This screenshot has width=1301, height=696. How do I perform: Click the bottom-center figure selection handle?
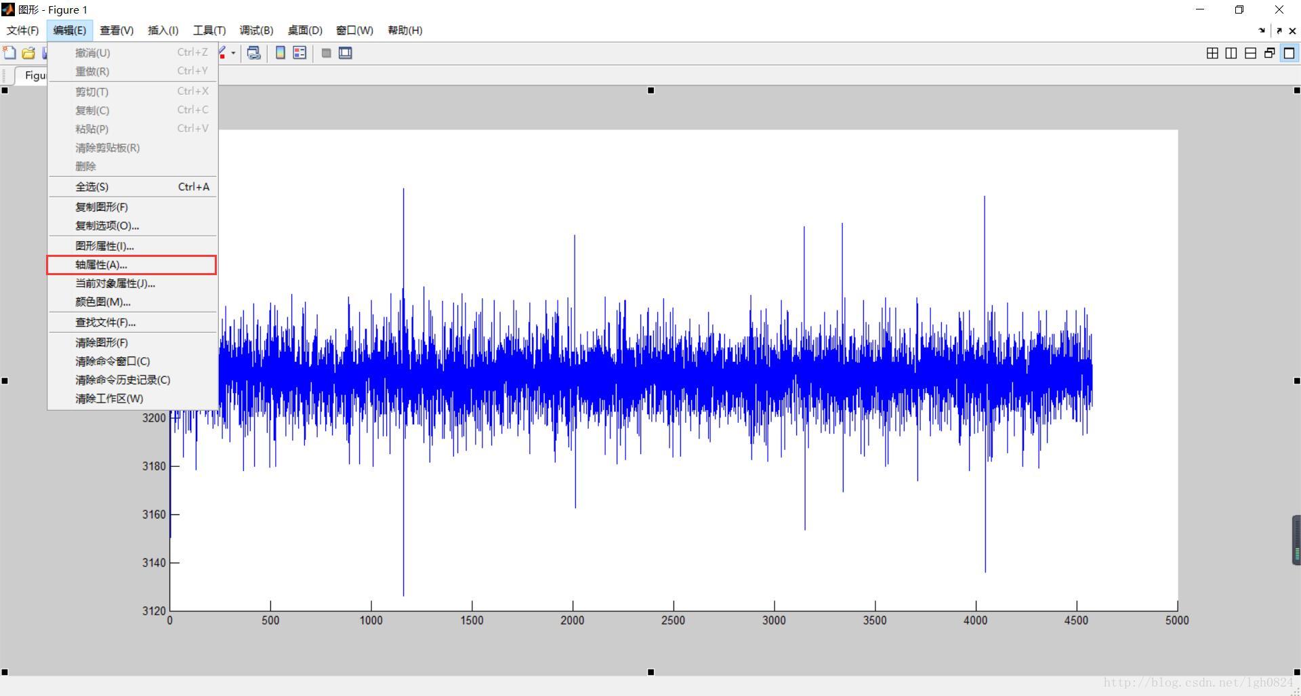point(651,672)
